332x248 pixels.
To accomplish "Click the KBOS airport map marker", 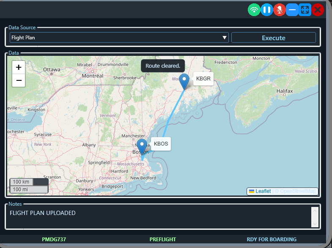I will pos(142,146).
